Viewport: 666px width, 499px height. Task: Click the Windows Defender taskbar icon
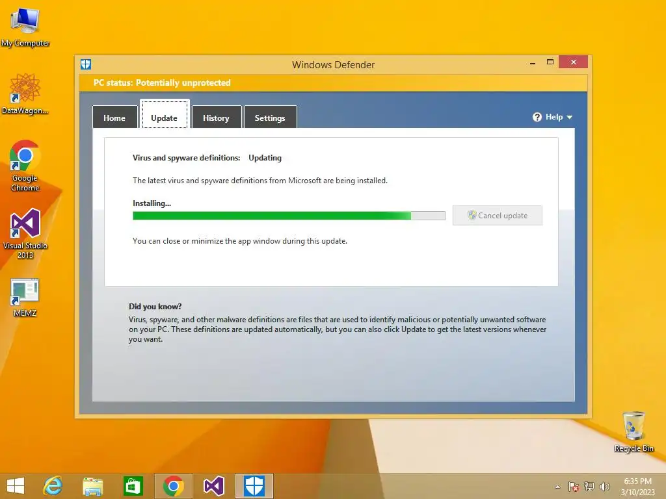click(254, 486)
